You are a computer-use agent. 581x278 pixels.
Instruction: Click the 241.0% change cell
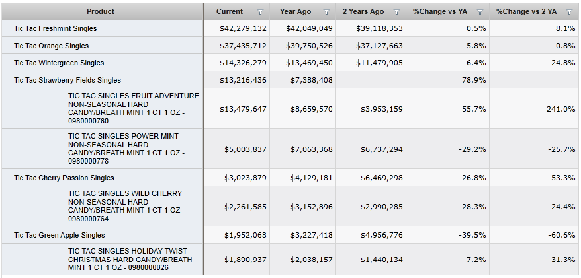coord(560,108)
